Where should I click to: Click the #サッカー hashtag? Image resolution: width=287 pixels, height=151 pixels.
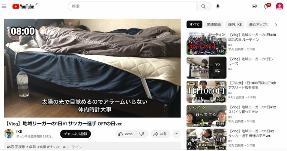coord(54,147)
